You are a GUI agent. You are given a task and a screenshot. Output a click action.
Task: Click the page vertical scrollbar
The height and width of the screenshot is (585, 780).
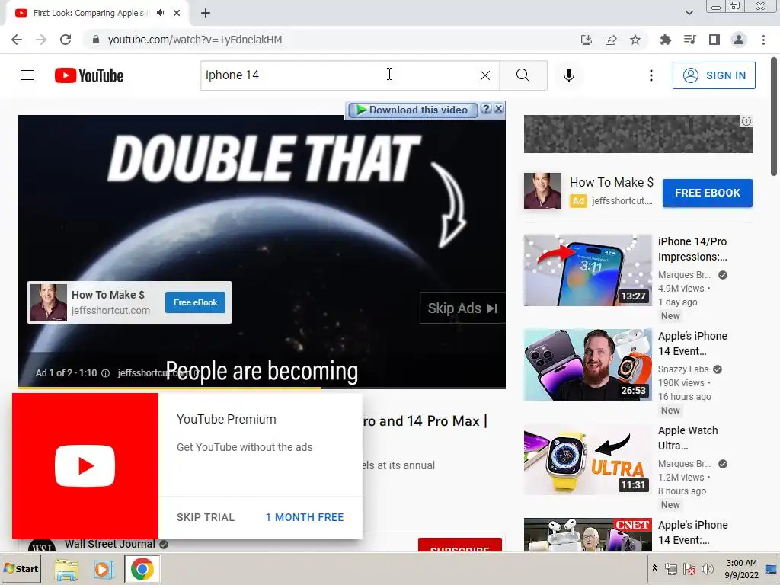[x=774, y=117]
